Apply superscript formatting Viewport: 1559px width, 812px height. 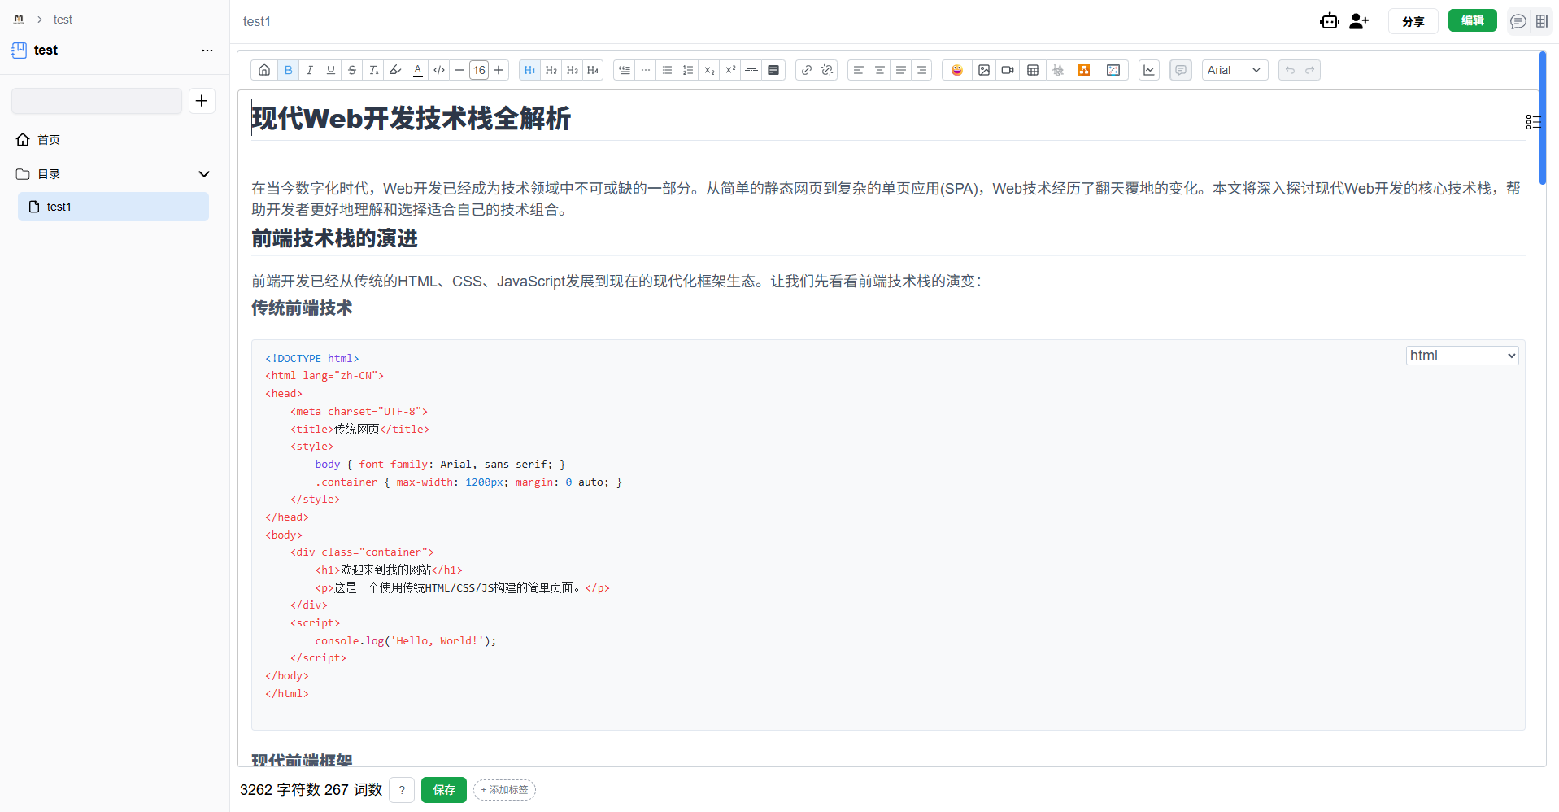click(x=729, y=70)
